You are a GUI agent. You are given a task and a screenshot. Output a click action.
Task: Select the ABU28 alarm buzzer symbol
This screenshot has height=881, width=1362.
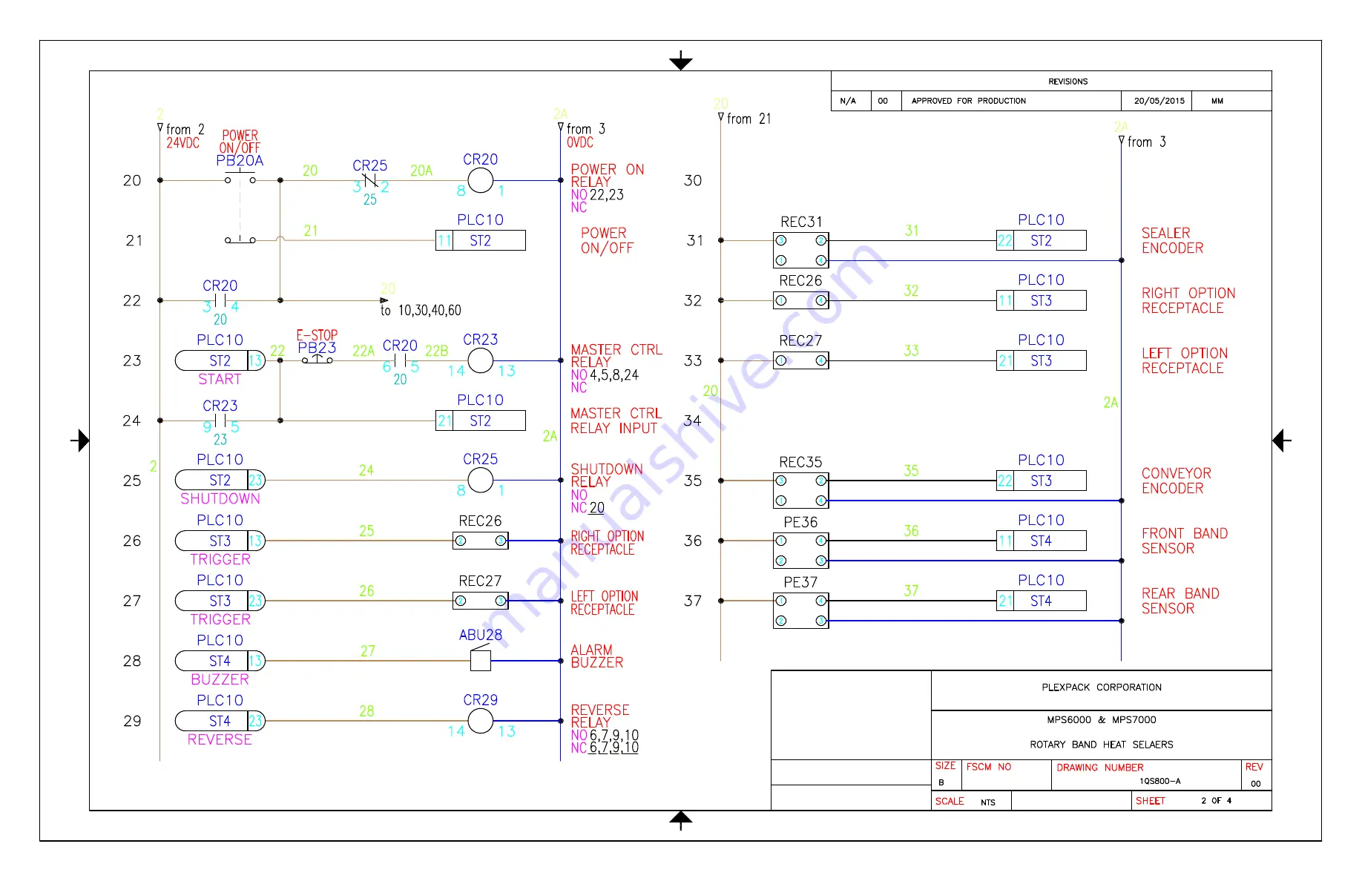480,659
